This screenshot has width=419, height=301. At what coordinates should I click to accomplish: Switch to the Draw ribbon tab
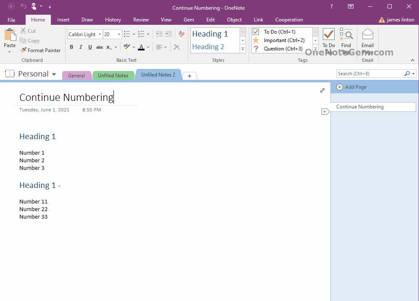87,19
